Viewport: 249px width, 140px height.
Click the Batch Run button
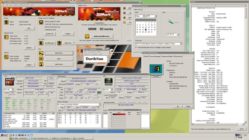pos(68,43)
